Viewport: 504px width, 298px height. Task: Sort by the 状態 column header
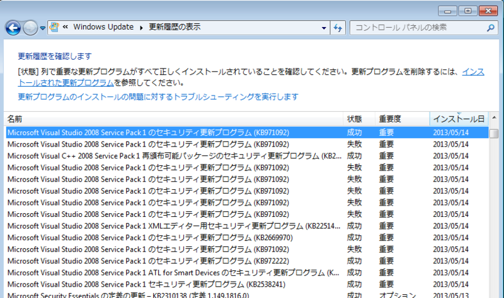coord(359,119)
